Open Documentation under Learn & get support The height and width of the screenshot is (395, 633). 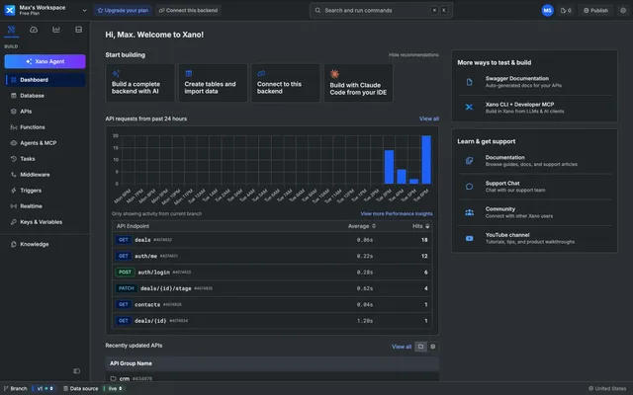pos(534,161)
